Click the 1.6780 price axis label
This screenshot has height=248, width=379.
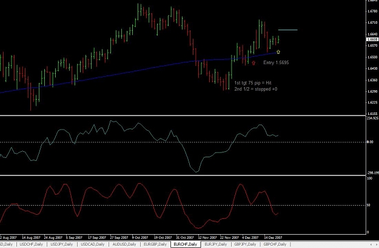pos(372,11)
